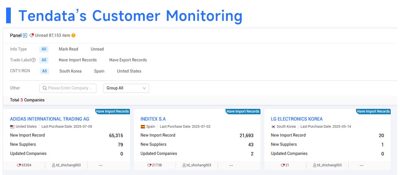Click the Last Purchase Date 2025-05-14 text
Image resolution: width=400 pixels, height=175 pixels.
pos(326,127)
